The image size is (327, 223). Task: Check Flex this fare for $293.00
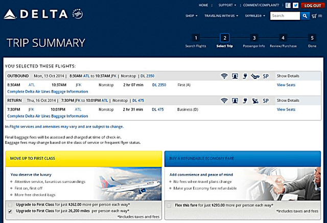(x=169, y=206)
